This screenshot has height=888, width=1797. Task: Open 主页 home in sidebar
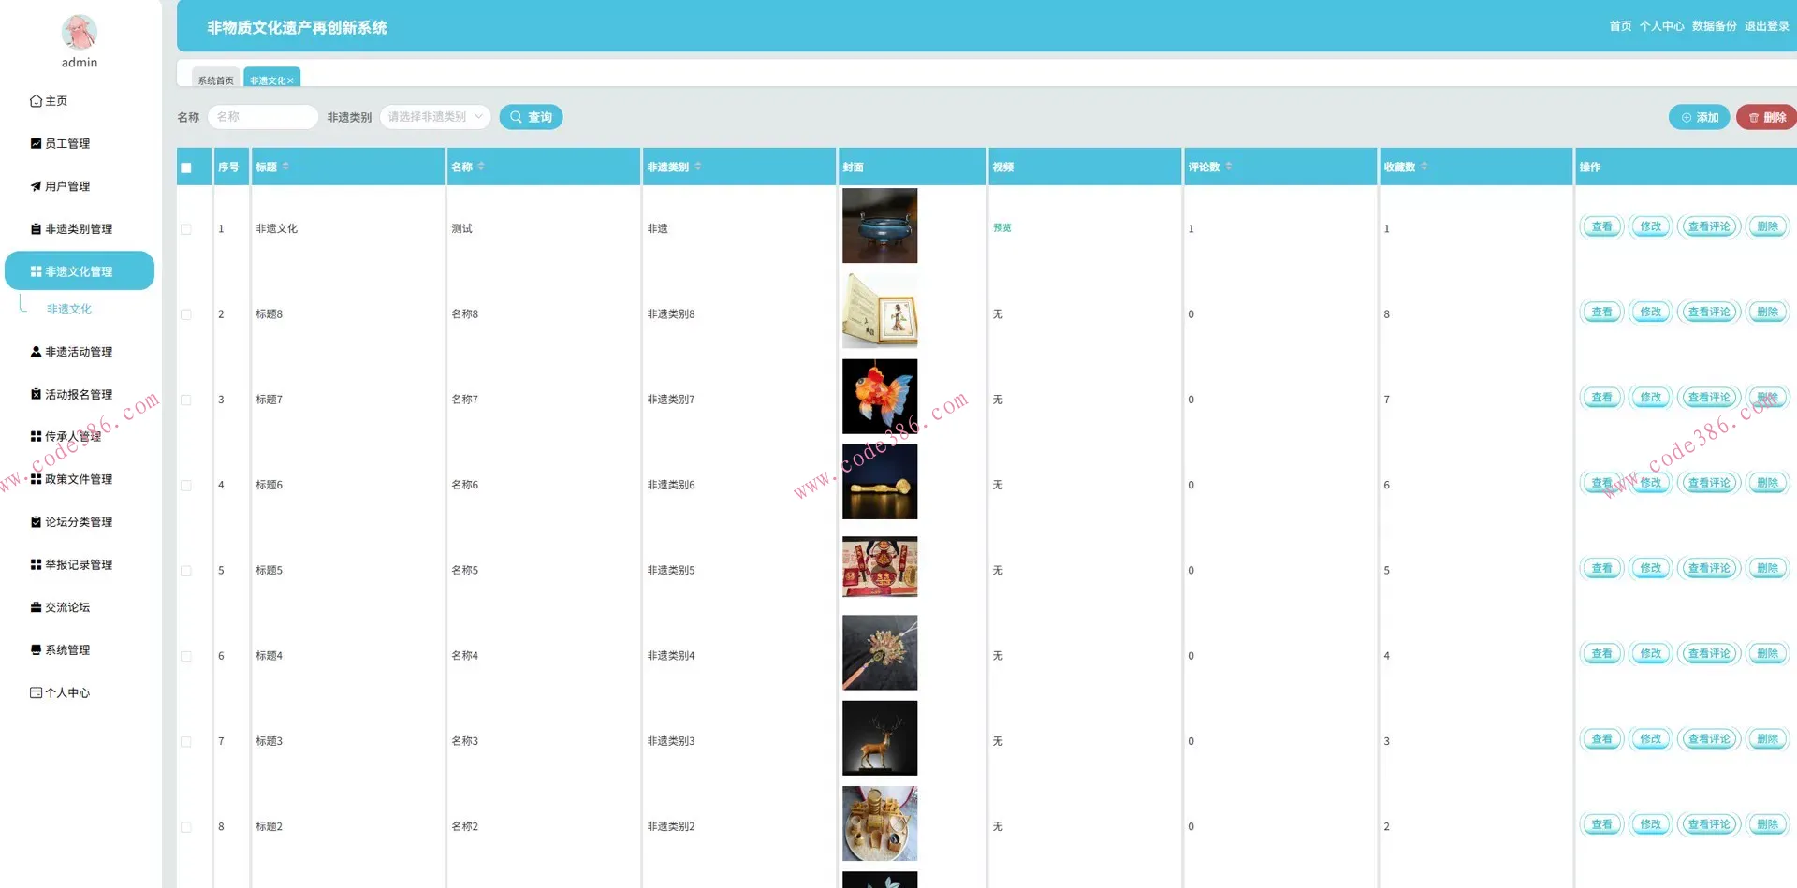pos(49,101)
